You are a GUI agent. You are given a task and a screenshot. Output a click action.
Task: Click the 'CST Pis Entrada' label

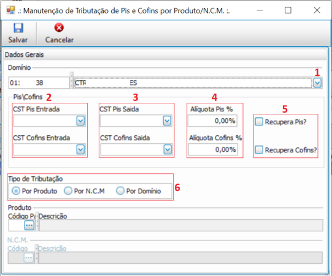[36, 109]
